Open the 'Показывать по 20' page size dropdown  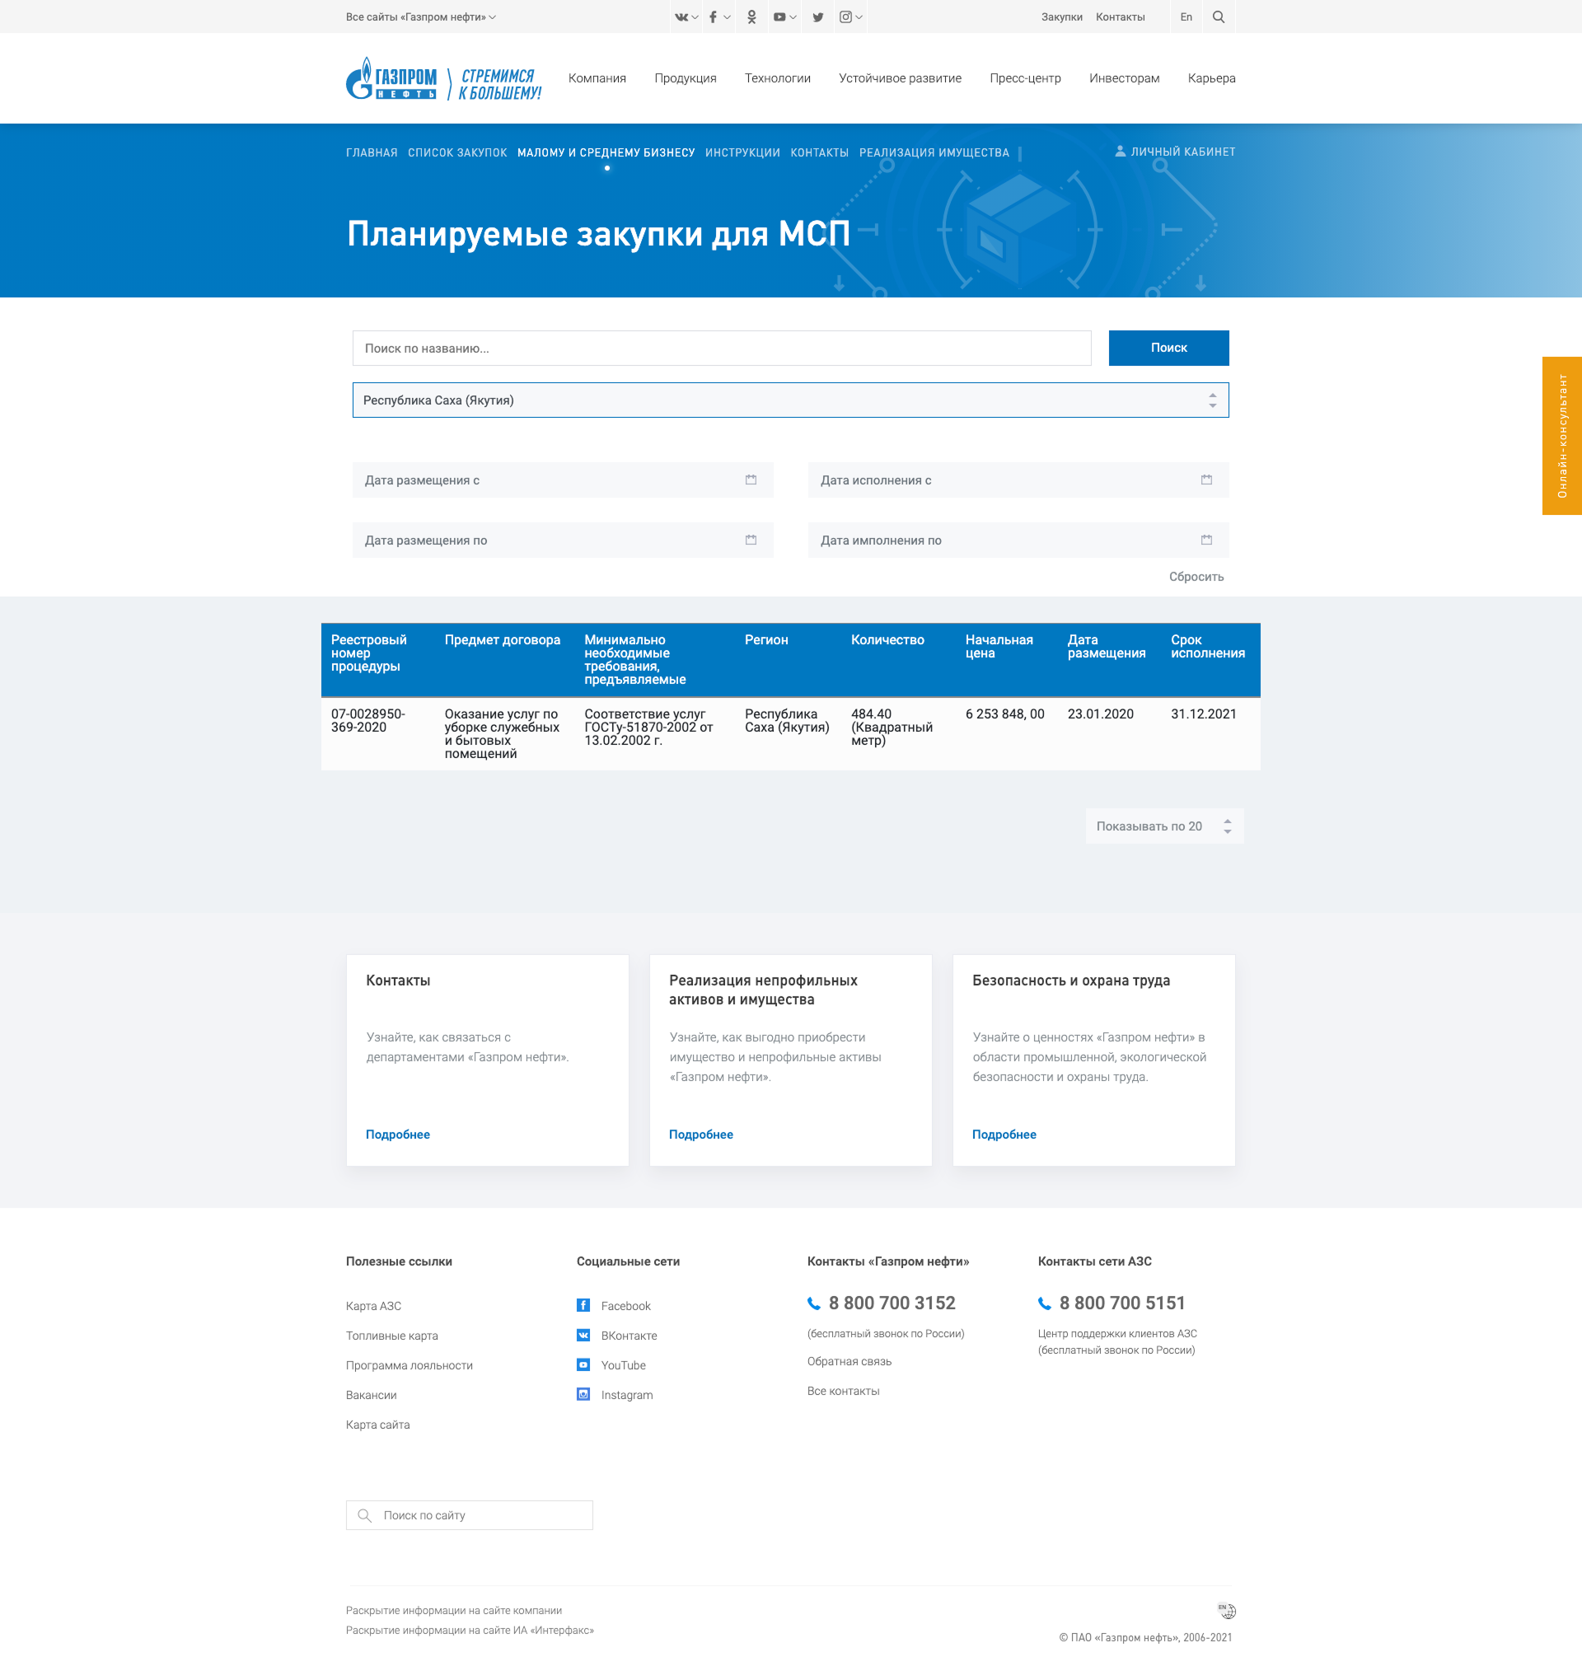[1163, 826]
